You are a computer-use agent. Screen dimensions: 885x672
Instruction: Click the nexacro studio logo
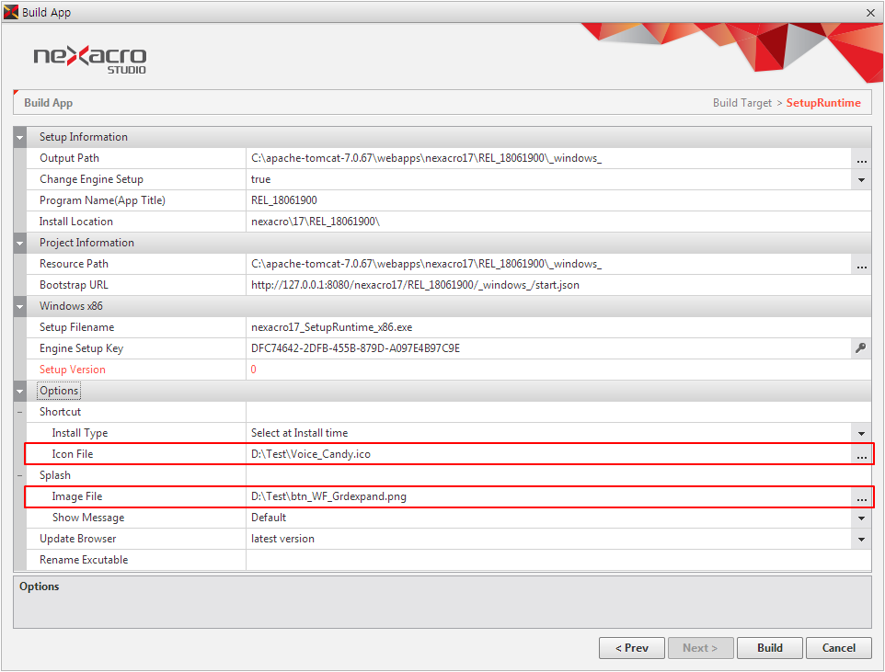pyautogui.click(x=89, y=58)
